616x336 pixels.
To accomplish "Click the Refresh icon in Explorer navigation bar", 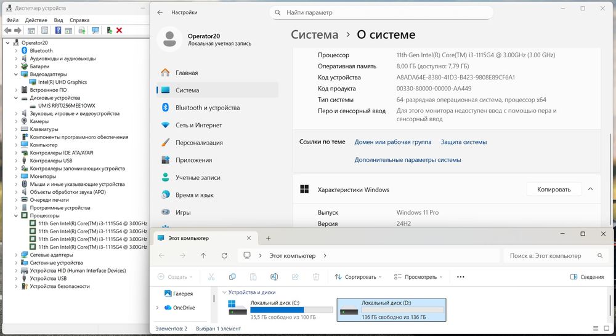I will [224, 255].
